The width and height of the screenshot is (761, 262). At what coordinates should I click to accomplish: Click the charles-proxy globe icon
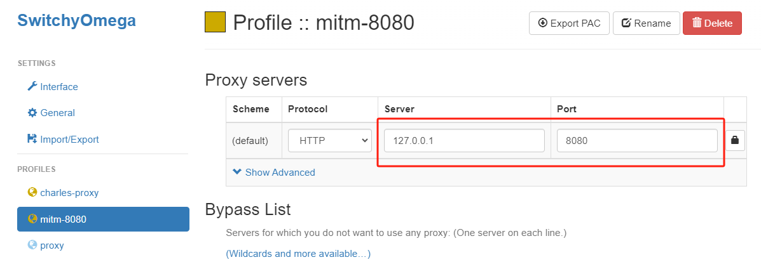[32, 192]
